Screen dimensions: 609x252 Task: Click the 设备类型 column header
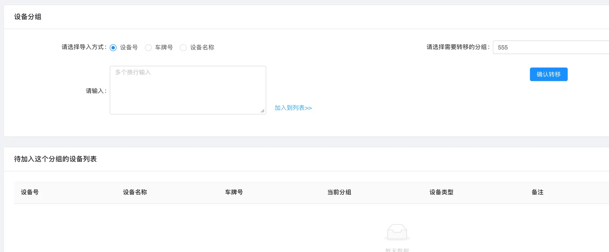[x=441, y=192]
